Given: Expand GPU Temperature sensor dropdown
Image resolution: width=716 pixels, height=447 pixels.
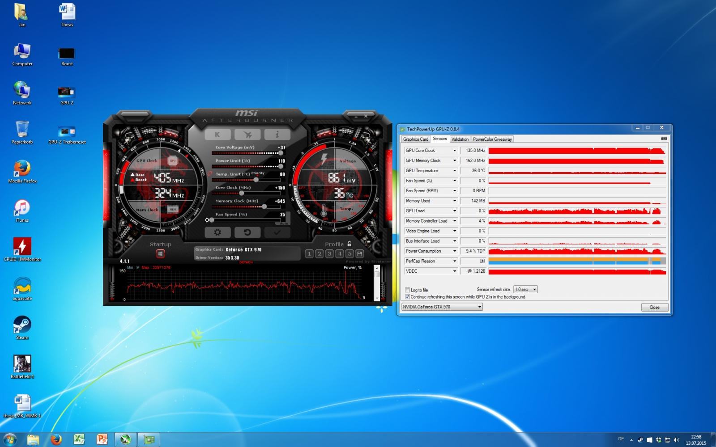Looking at the screenshot, I should click(455, 171).
